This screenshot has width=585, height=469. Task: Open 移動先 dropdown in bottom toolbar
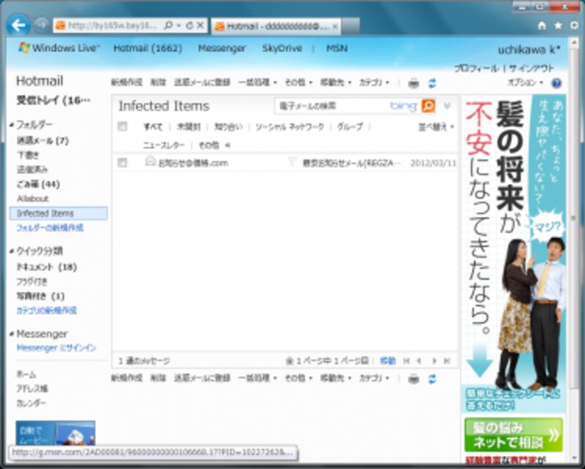336,378
